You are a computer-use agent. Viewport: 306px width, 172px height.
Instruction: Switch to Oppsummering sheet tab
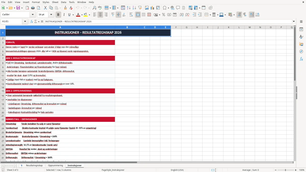click(55, 165)
